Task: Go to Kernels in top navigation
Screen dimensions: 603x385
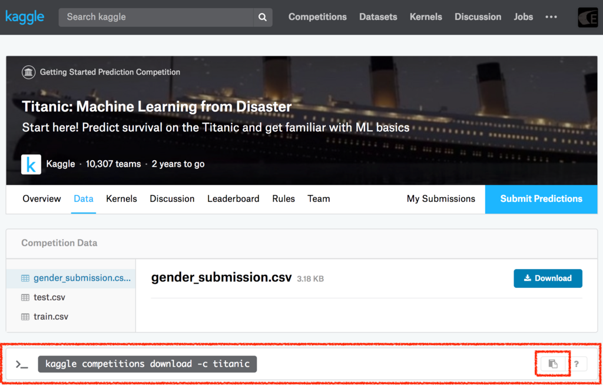Action: pyautogui.click(x=426, y=17)
